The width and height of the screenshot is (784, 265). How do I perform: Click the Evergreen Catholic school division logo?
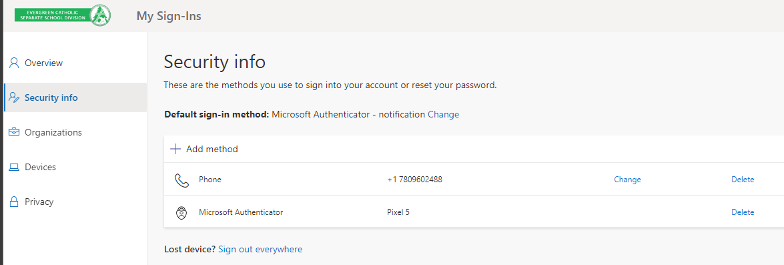pyautogui.click(x=63, y=15)
